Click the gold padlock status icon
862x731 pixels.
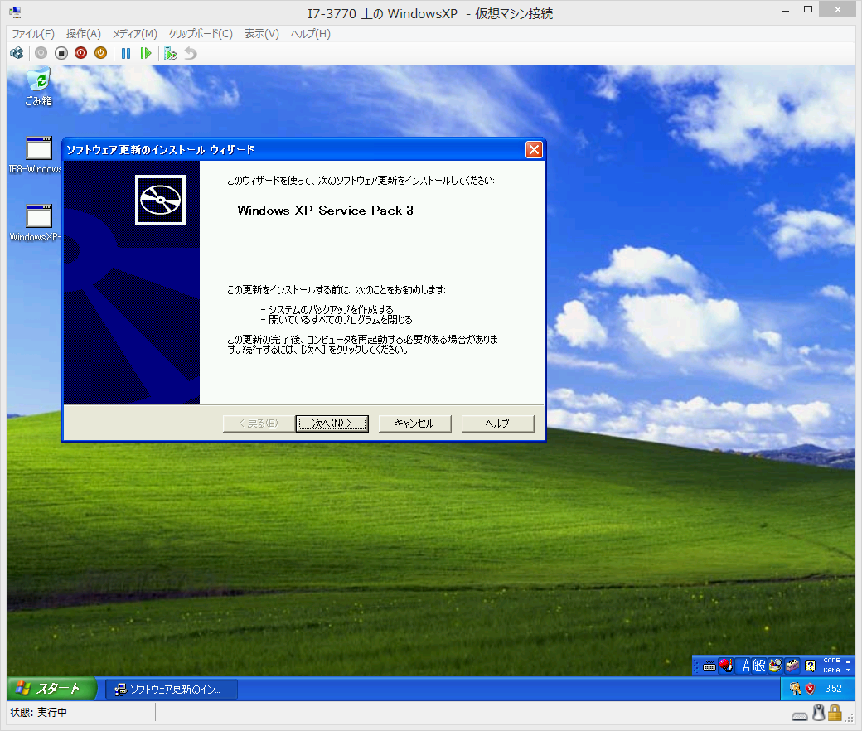(x=835, y=713)
